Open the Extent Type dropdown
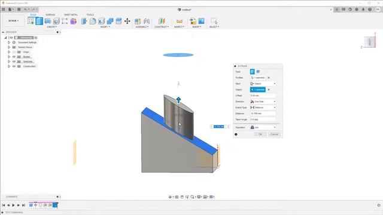383x215 pixels. pyautogui.click(x=263, y=107)
